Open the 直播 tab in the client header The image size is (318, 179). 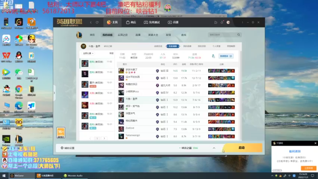[173, 22]
